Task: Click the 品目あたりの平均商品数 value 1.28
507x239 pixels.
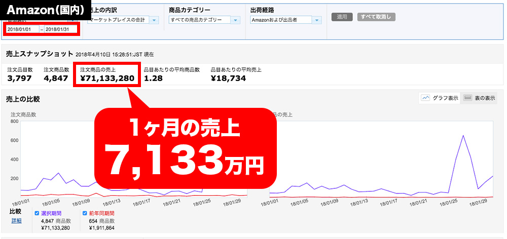Action: coord(153,78)
